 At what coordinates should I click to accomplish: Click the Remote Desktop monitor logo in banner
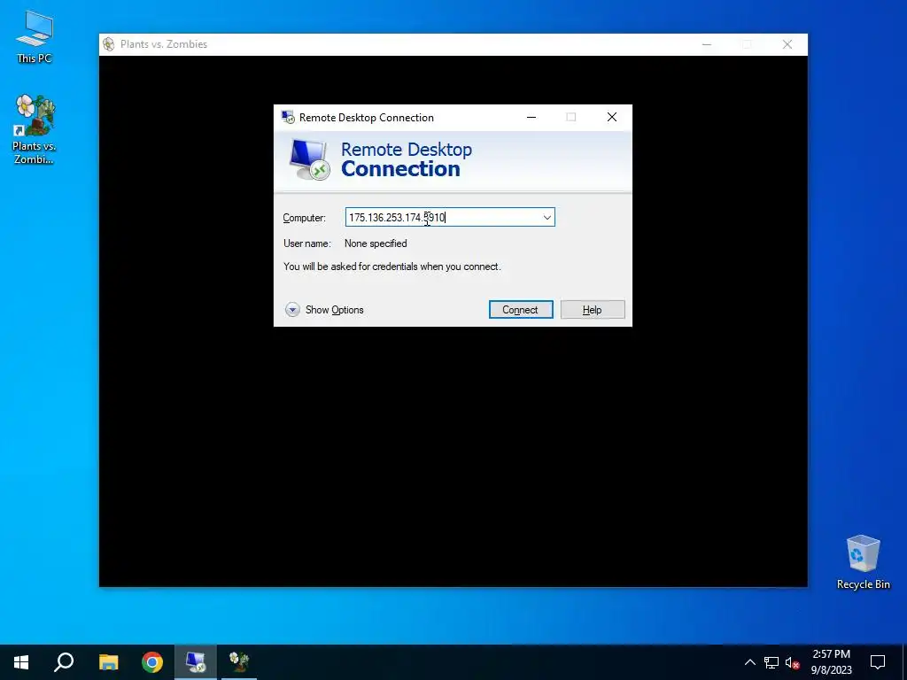309,159
